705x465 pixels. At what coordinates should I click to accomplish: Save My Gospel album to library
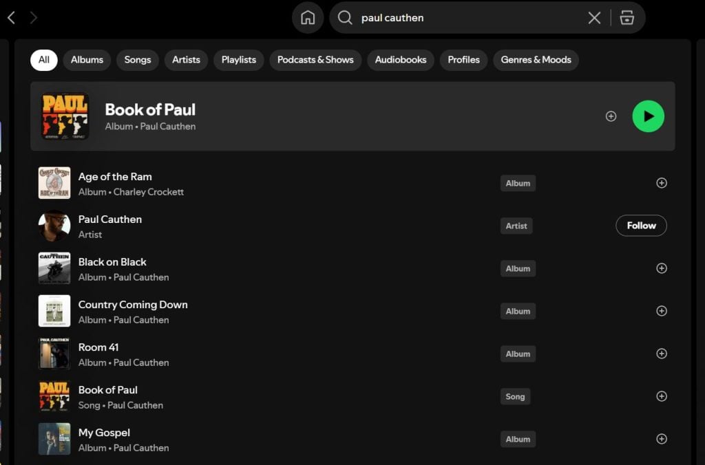pyautogui.click(x=661, y=439)
